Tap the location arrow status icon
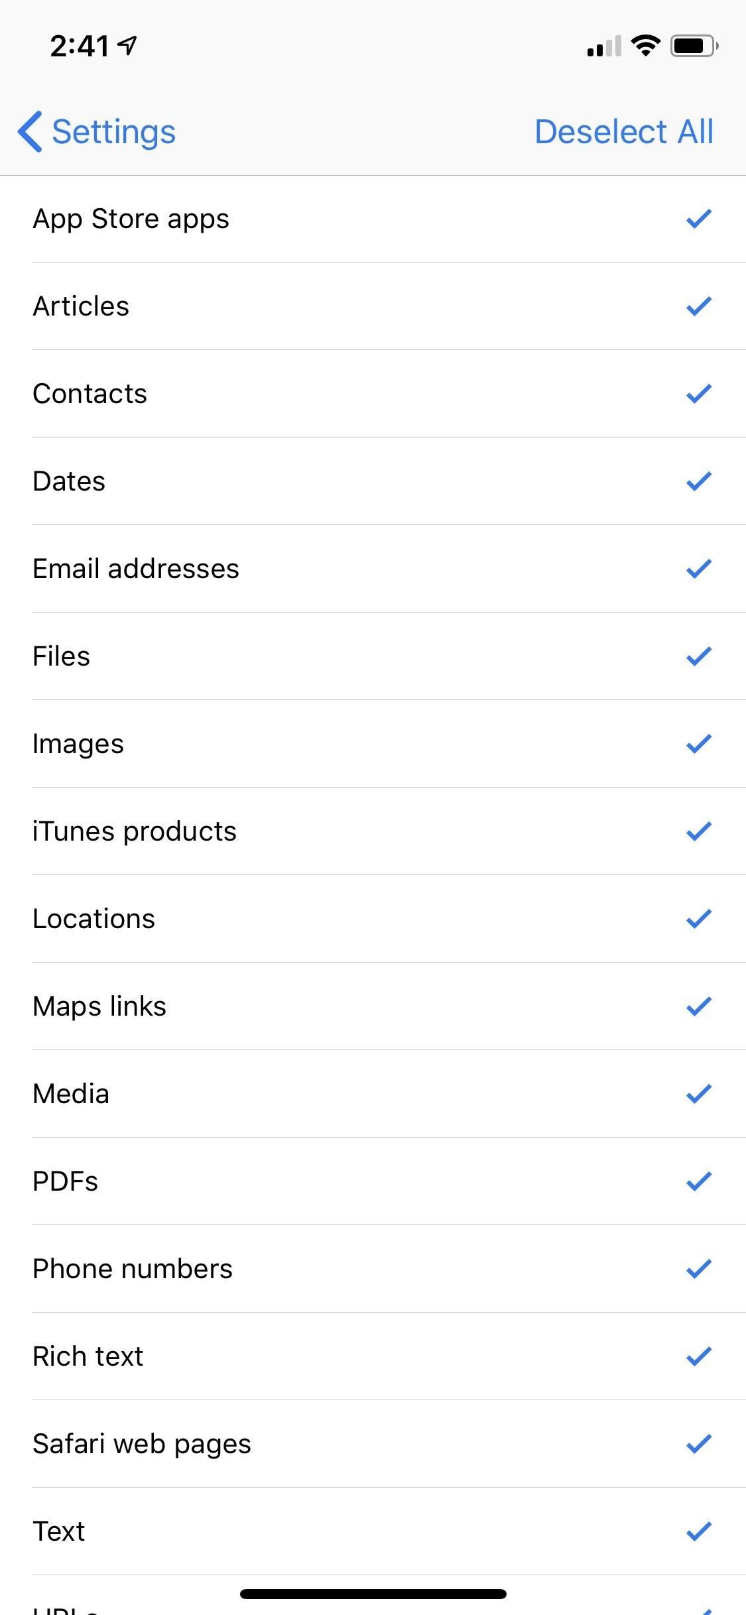Screen dimensions: 746x1615 tap(127, 45)
